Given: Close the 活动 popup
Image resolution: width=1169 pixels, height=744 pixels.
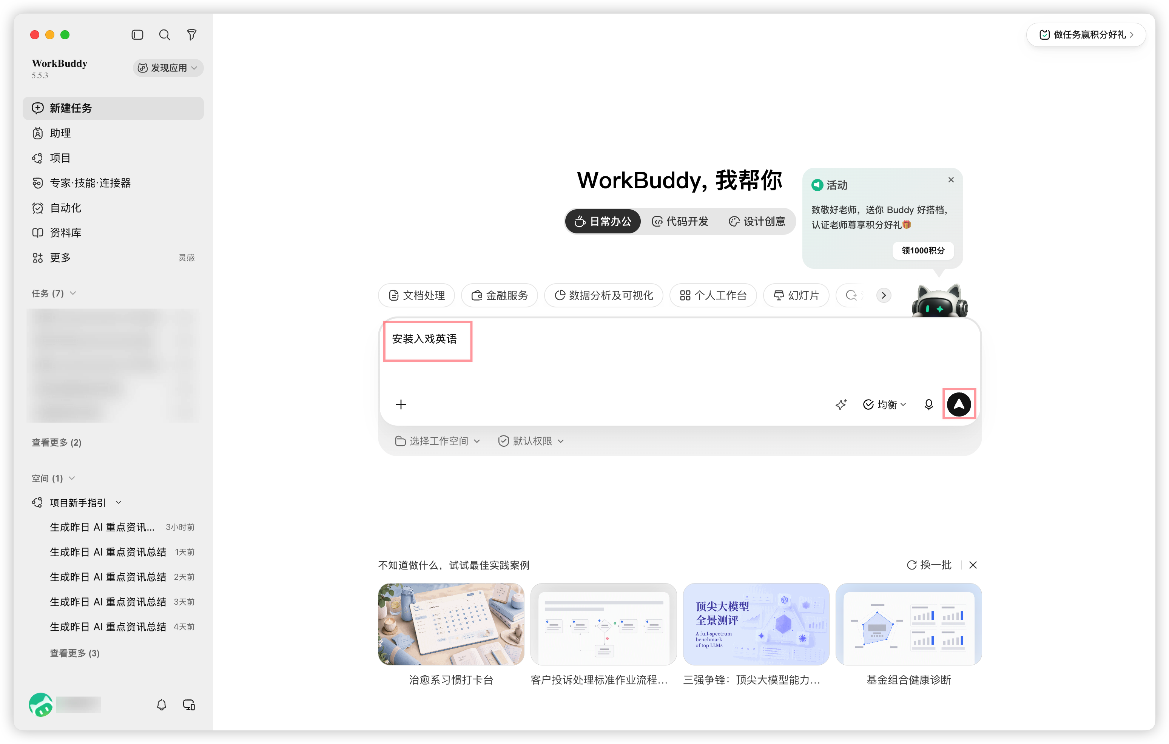Looking at the screenshot, I should point(950,180).
